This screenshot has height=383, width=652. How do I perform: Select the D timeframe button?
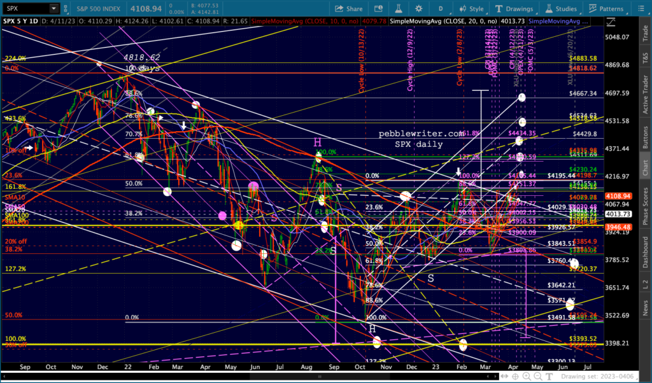point(441,9)
